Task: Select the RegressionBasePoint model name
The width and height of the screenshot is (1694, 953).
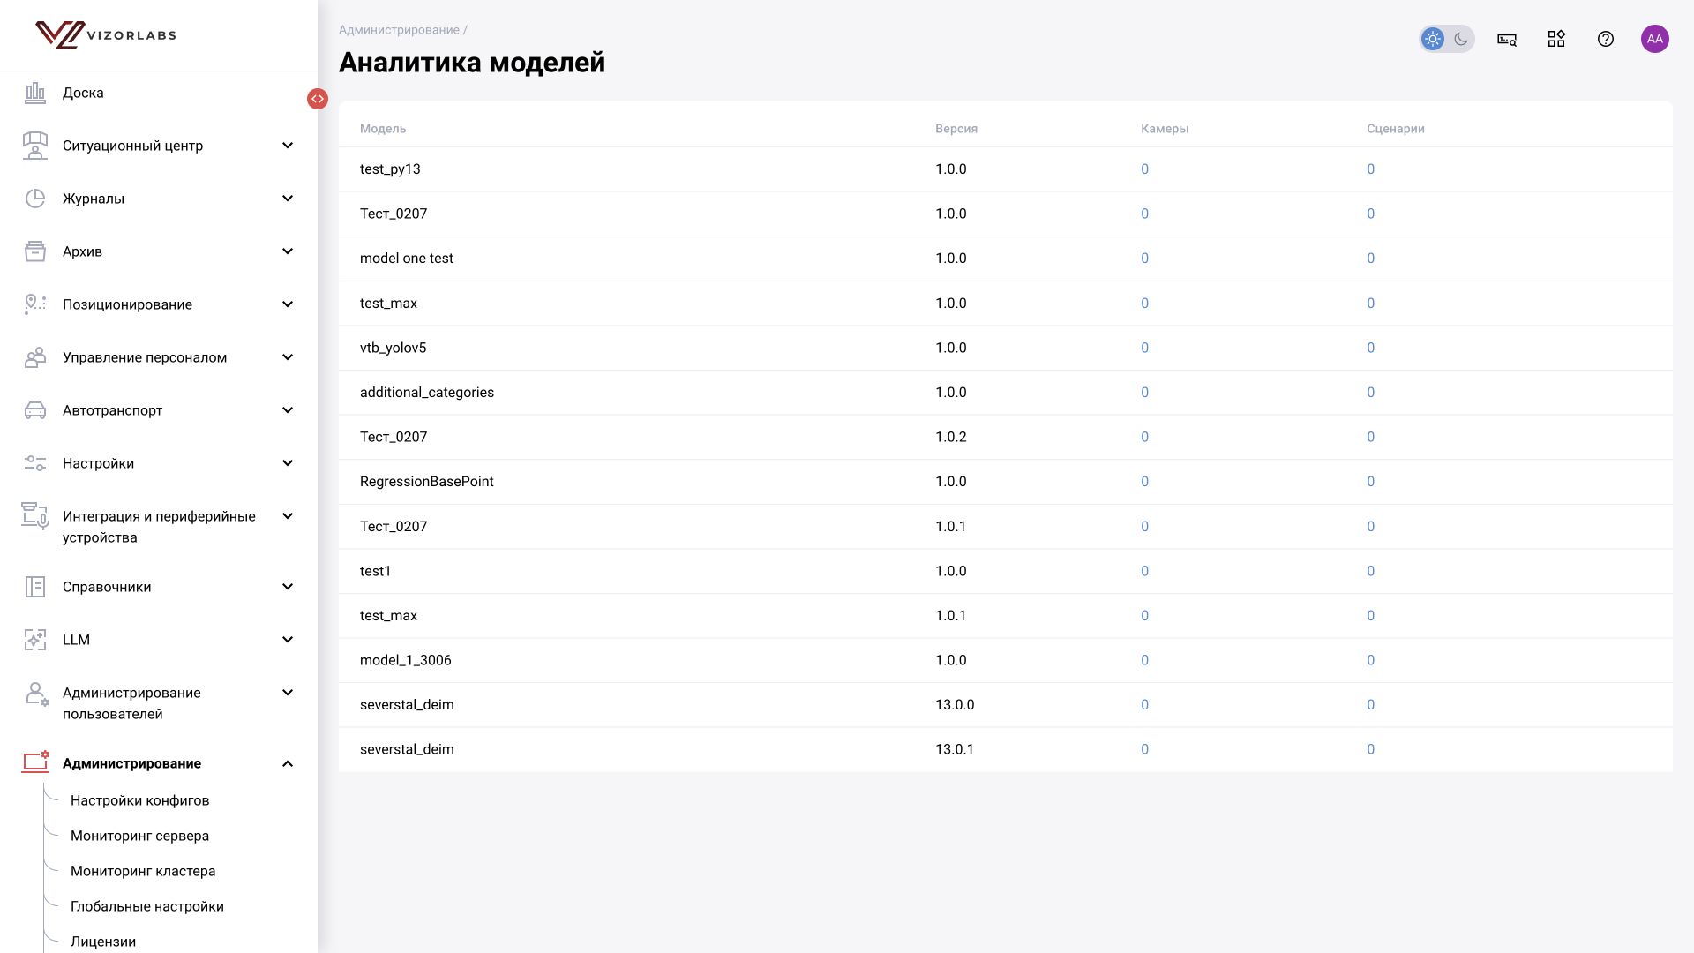Action: point(427,482)
